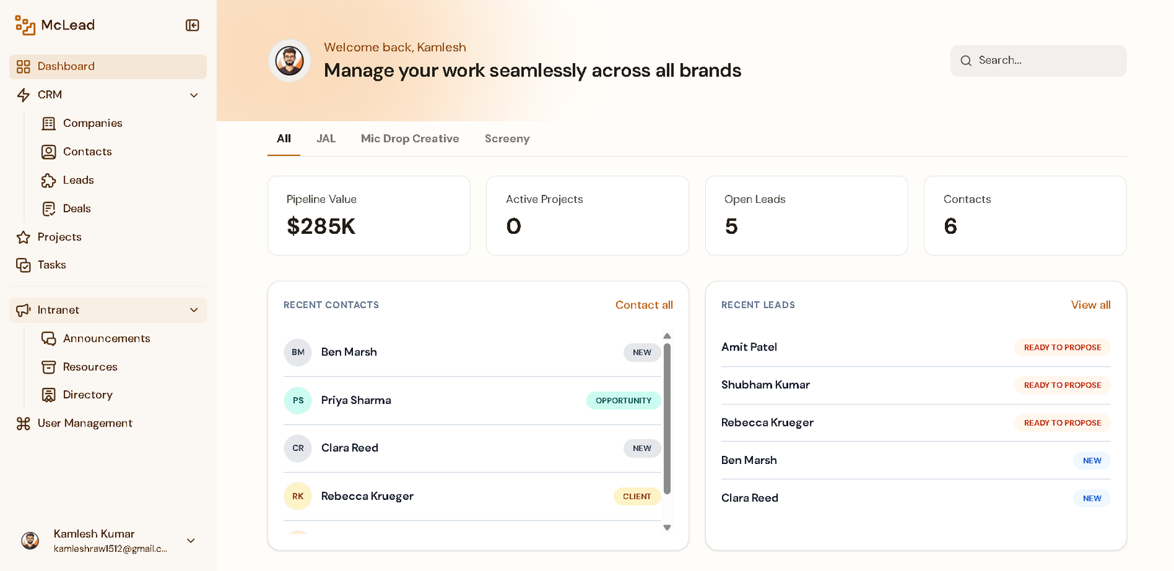1174x571 pixels.
Task: Expand the Kamlesh Kumar account menu
Action: pyautogui.click(x=191, y=541)
